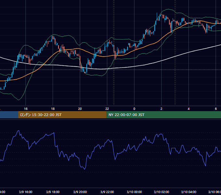
Task: Click the NY 22:00-07:00 JST session bar
Action: coord(163,115)
